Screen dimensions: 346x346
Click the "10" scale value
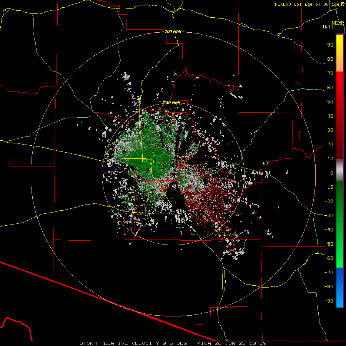[330, 159]
